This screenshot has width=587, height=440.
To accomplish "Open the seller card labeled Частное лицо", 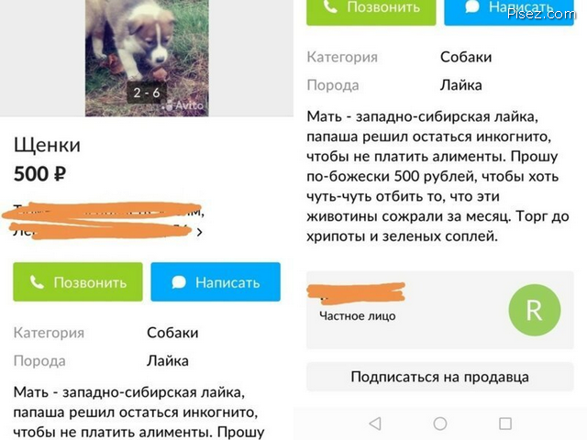I will [440, 310].
